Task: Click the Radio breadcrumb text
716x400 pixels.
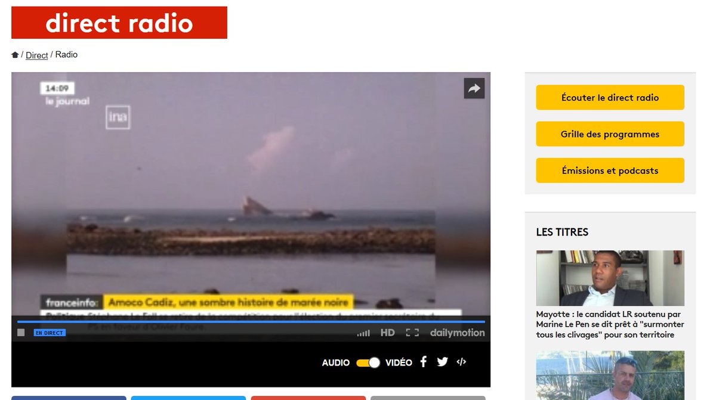Action: click(66, 55)
